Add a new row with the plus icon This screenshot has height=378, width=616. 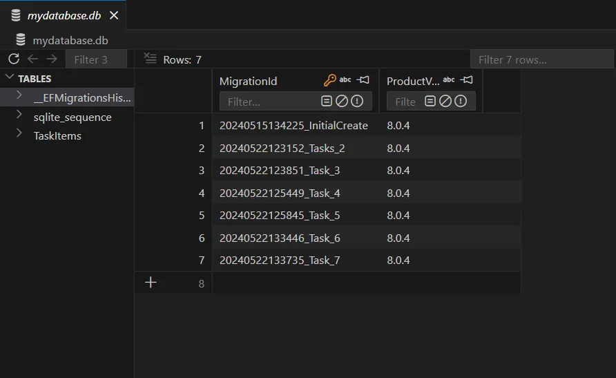click(151, 282)
